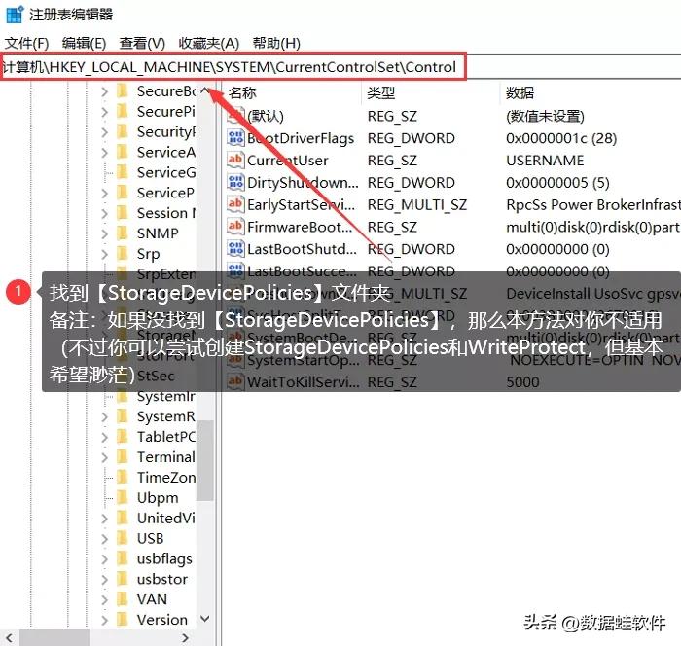Select the Version folder icon
Viewport: 681px width, 646px height.
(x=123, y=620)
